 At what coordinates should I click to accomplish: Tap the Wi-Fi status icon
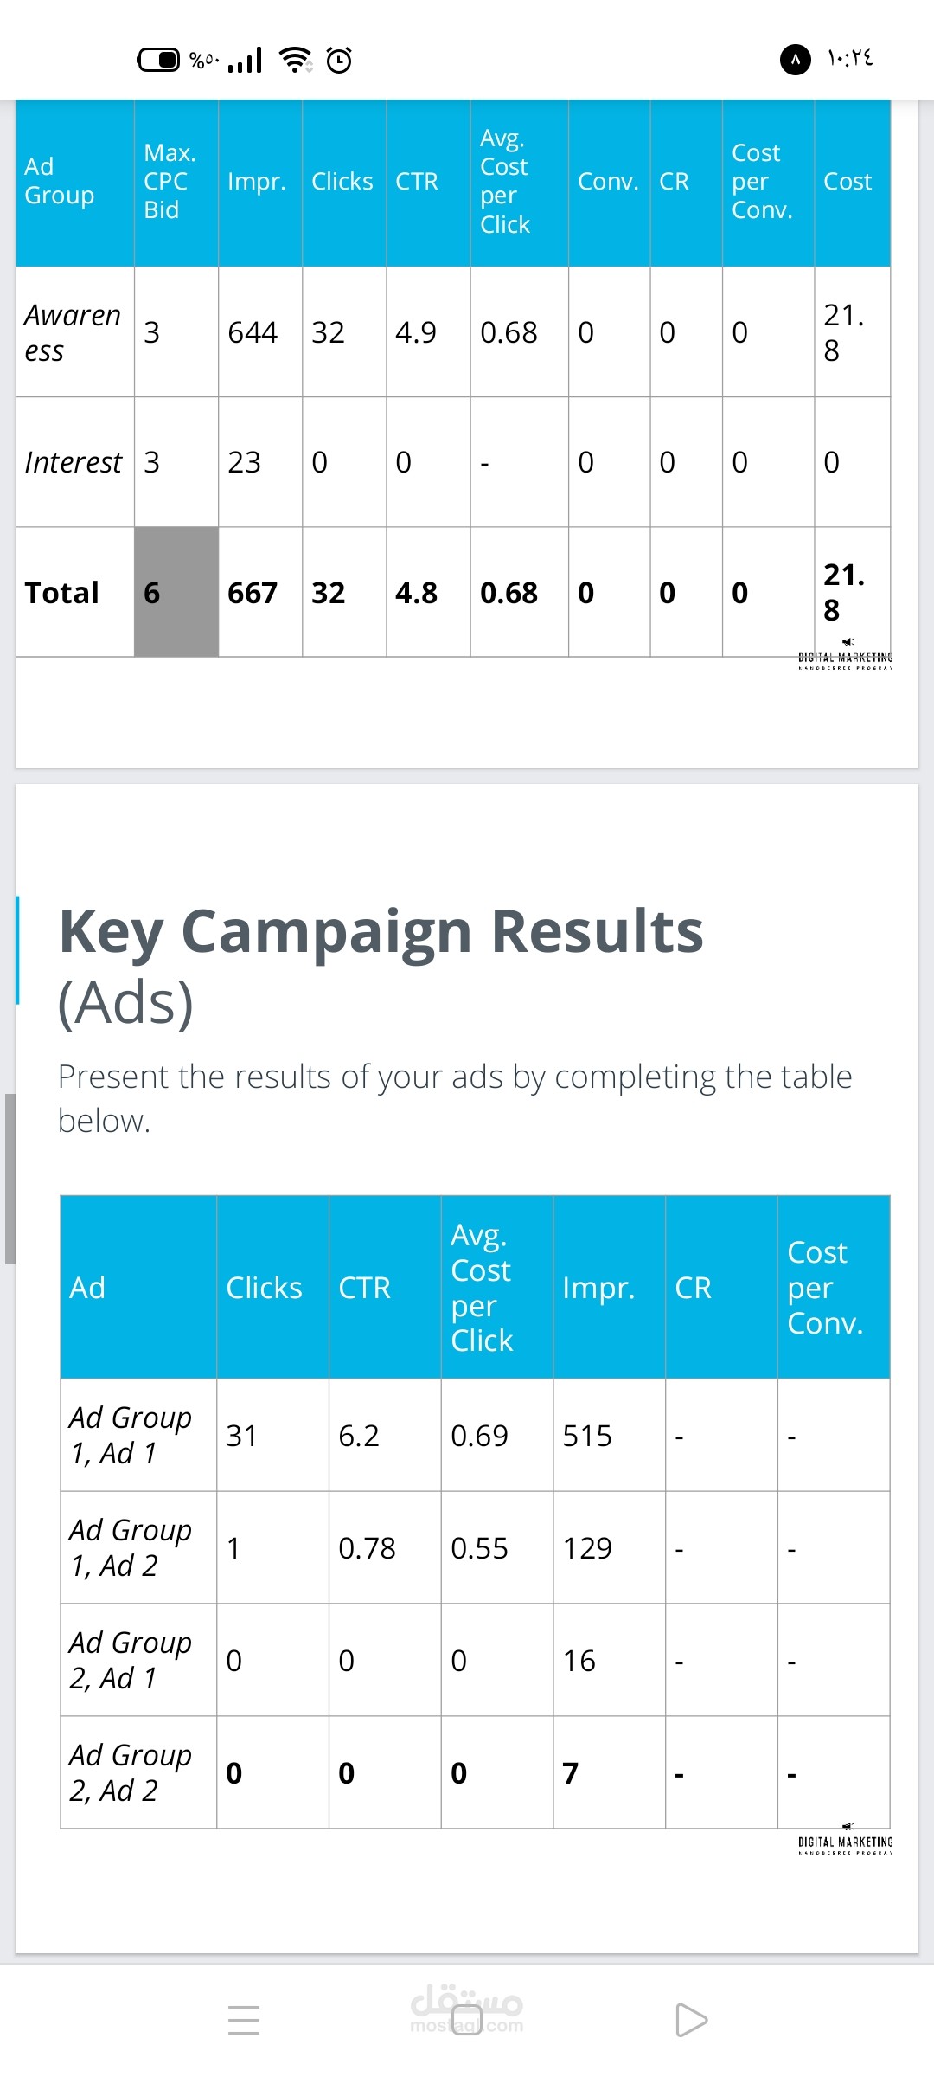(x=295, y=60)
